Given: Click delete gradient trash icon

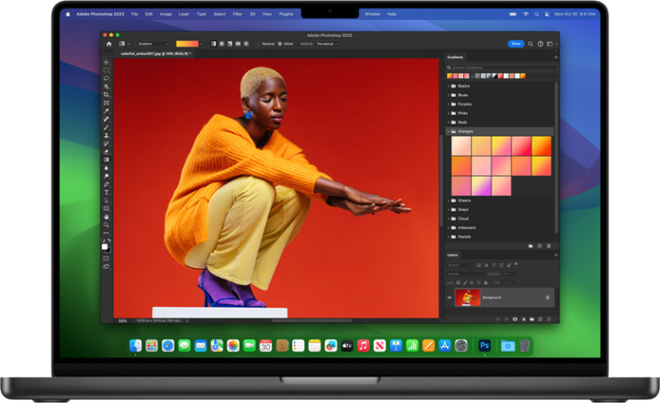Looking at the screenshot, I should [x=548, y=246].
